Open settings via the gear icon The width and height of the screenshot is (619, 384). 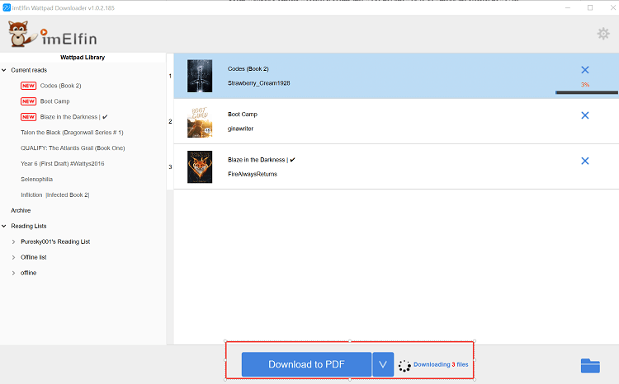[602, 34]
